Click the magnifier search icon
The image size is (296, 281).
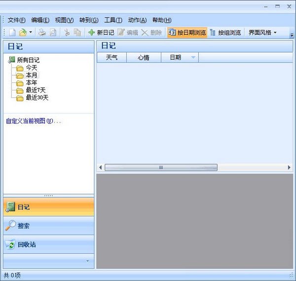[x=10, y=225]
